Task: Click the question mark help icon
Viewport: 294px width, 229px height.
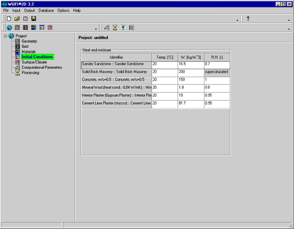Action: (x=248, y=18)
